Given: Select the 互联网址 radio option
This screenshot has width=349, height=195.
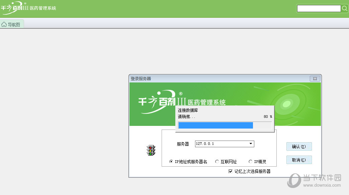Looking at the screenshot, I should tap(217, 162).
